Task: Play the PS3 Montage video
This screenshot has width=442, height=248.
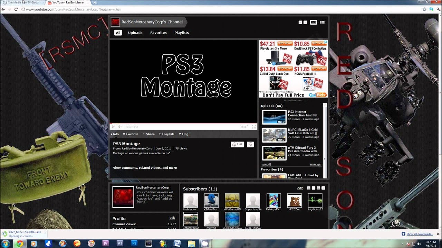Action: coord(113,127)
